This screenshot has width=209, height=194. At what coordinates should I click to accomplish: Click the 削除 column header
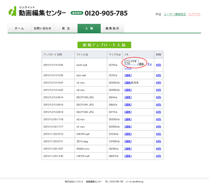coord(159,55)
